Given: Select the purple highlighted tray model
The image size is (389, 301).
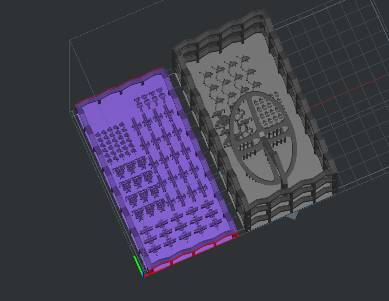Looking at the screenshot, I should 156,172.
